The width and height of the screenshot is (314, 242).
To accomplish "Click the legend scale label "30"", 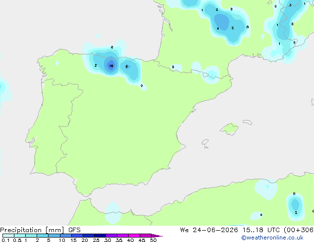I will [107, 240].
